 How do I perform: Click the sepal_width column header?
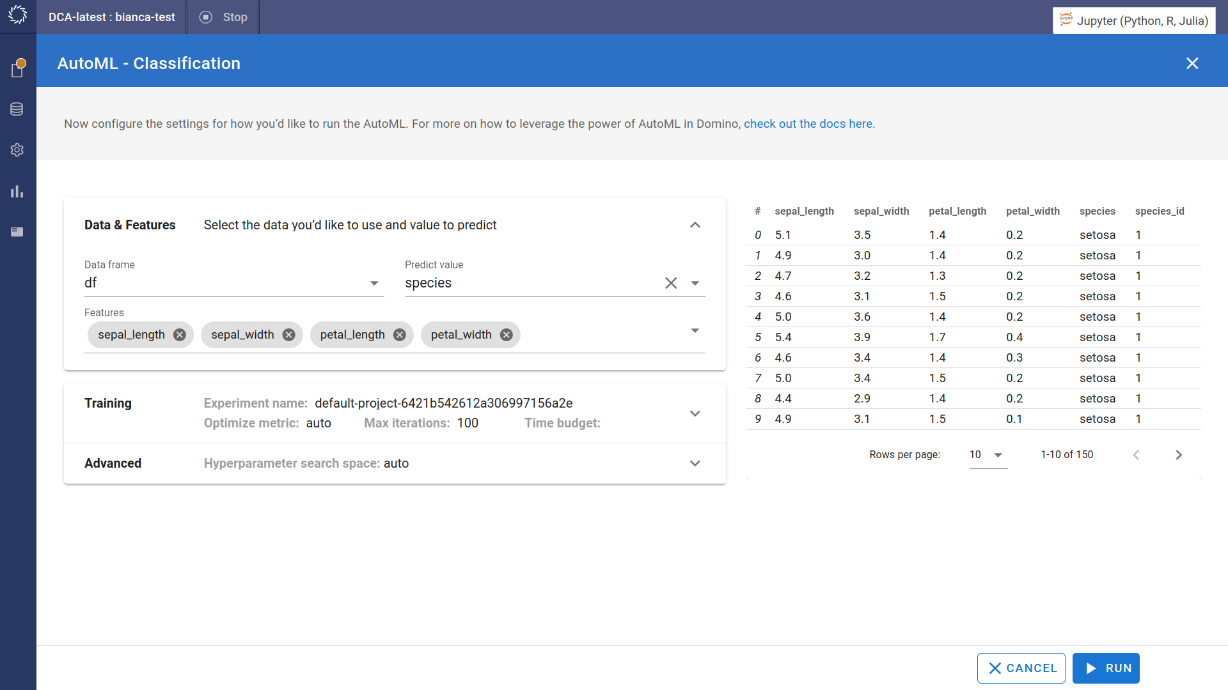pos(881,211)
